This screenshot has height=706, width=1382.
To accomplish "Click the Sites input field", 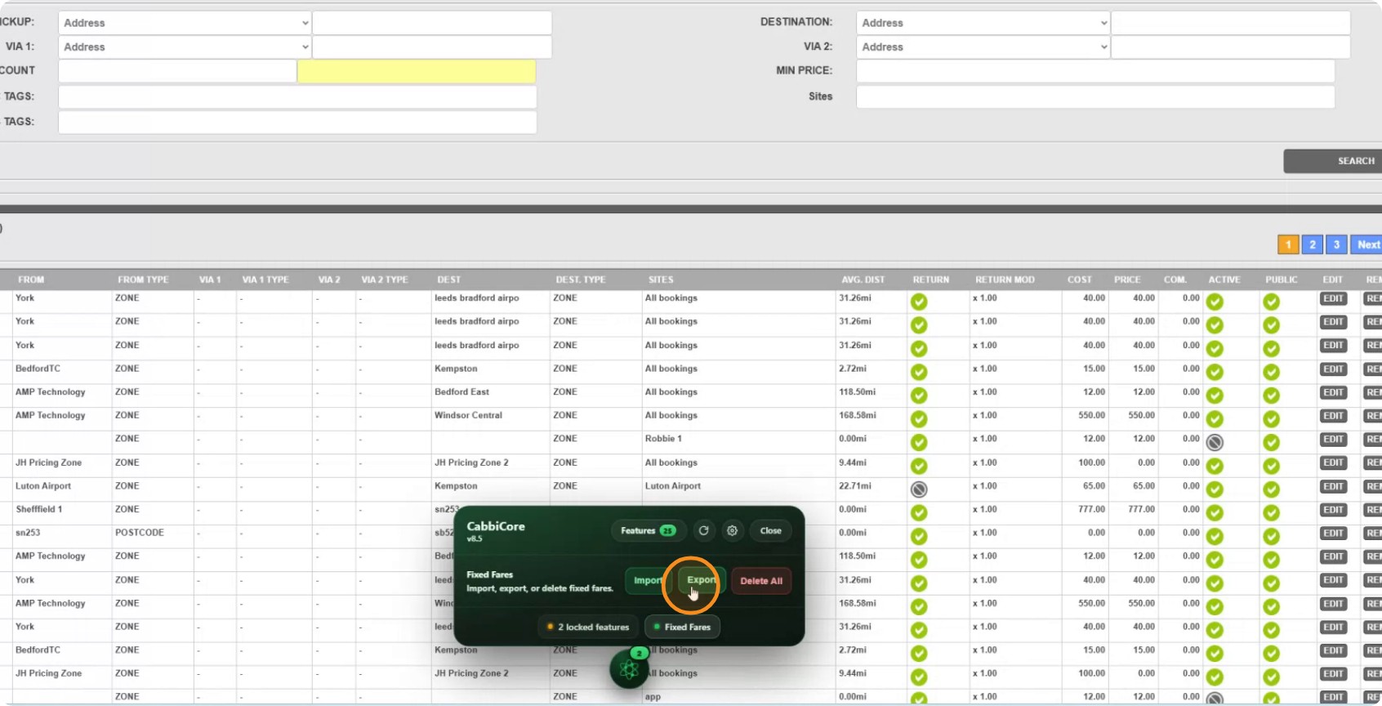I will [1095, 96].
